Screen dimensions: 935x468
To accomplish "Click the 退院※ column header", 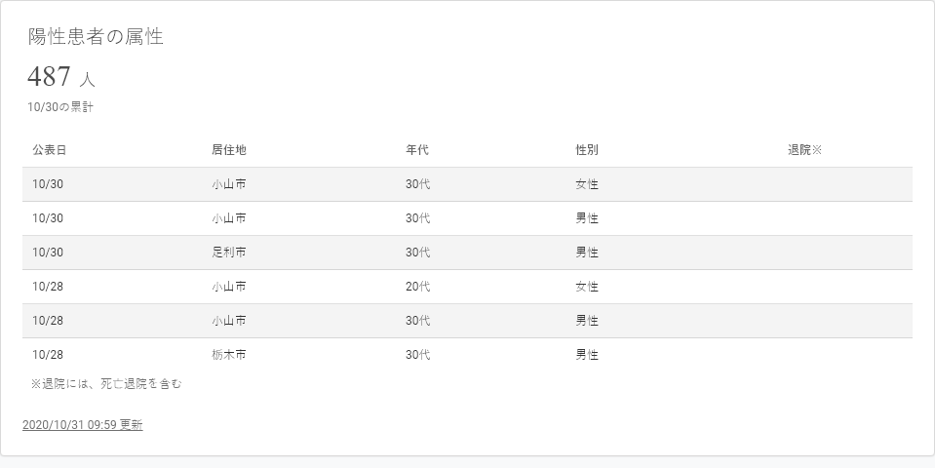I will pos(805,150).
